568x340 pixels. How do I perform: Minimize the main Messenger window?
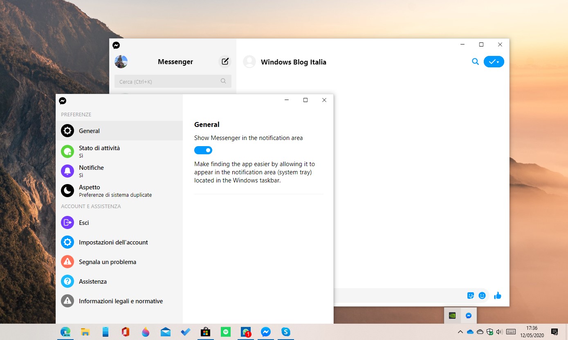click(x=462, y=44)
